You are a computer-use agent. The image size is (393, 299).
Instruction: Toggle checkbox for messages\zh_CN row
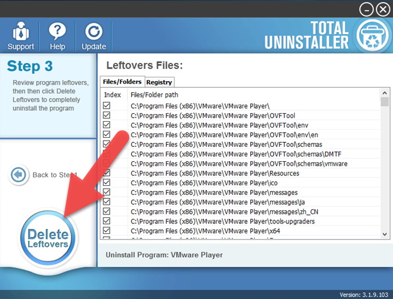coord(106,211)
